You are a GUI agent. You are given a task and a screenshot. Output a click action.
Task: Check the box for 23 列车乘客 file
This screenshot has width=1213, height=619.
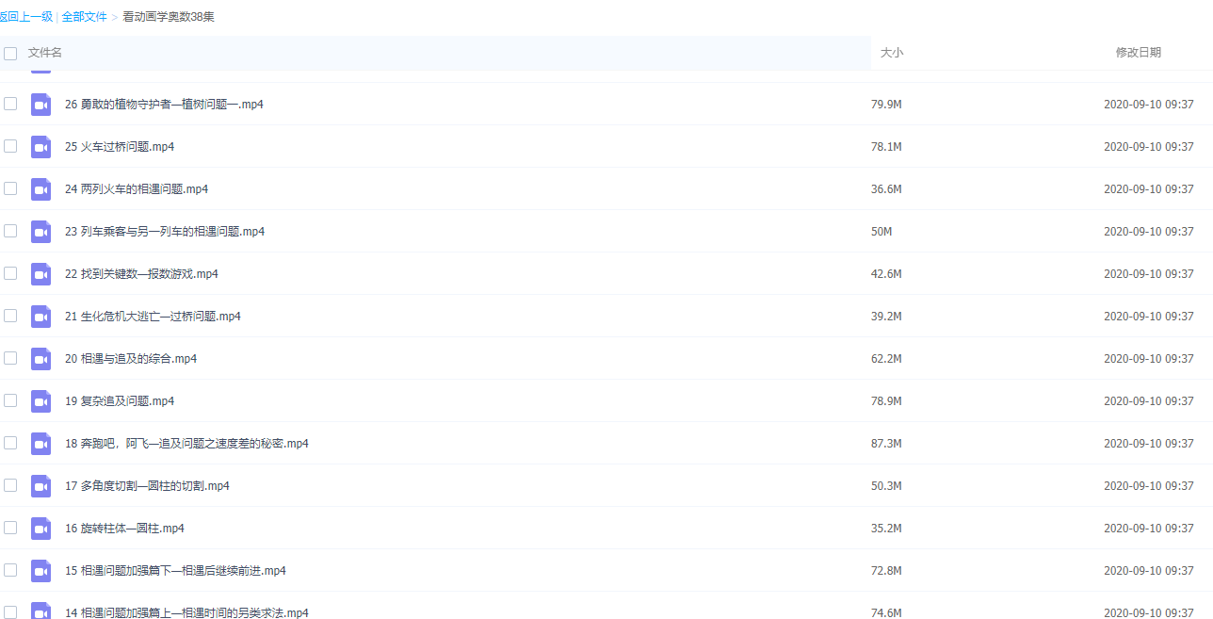10,231
